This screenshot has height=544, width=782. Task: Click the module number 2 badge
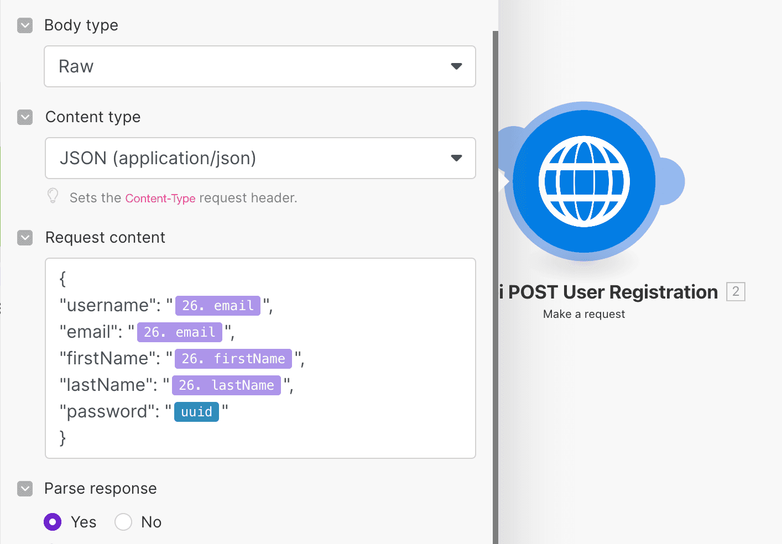[736, 291]
